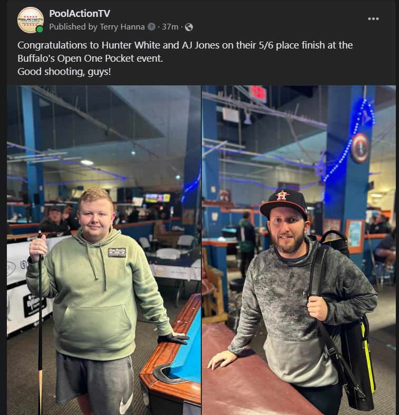The height and width of the screenshot is (415, 399).
Task: Click the Astros logo on the cap
Action: point(281,195)
